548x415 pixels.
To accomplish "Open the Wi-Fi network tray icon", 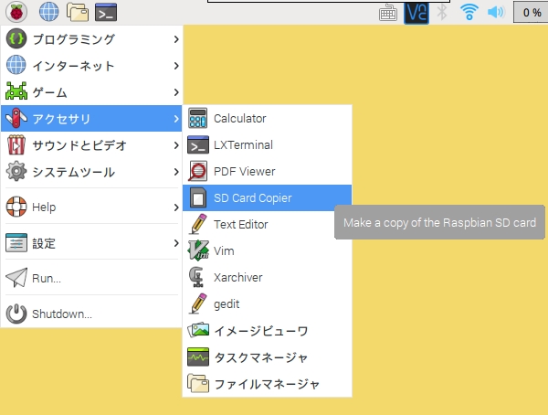I will coord(469,12).
